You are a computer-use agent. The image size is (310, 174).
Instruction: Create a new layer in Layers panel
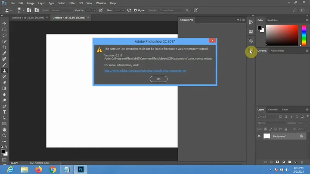[x=296, y=162]
